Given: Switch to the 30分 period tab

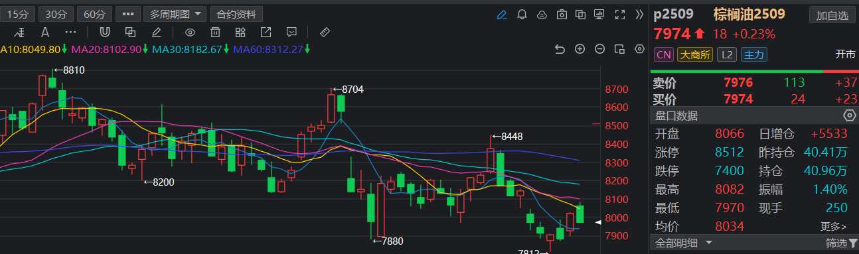Looking at the screenshot, I should (x=56, y=14).
